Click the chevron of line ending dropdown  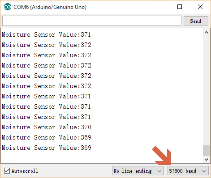(x=159, y=171)
